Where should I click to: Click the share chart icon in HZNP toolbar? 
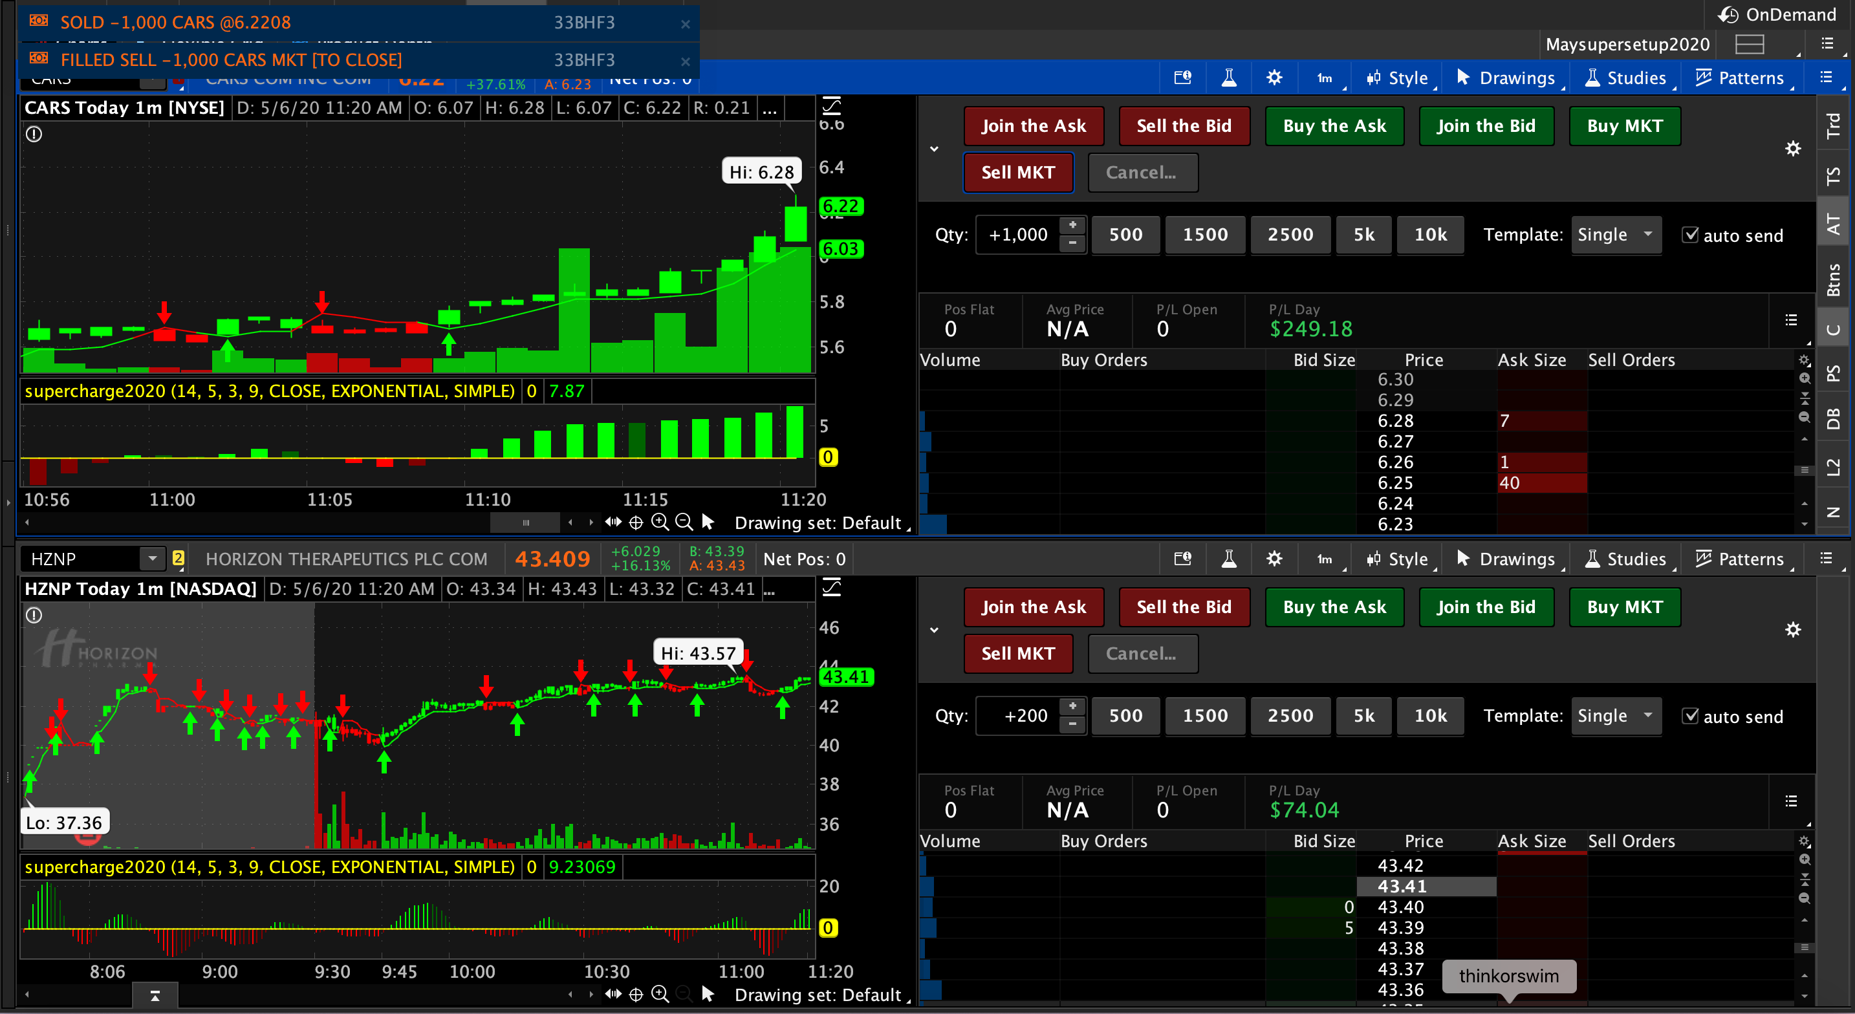(1182, 559)
